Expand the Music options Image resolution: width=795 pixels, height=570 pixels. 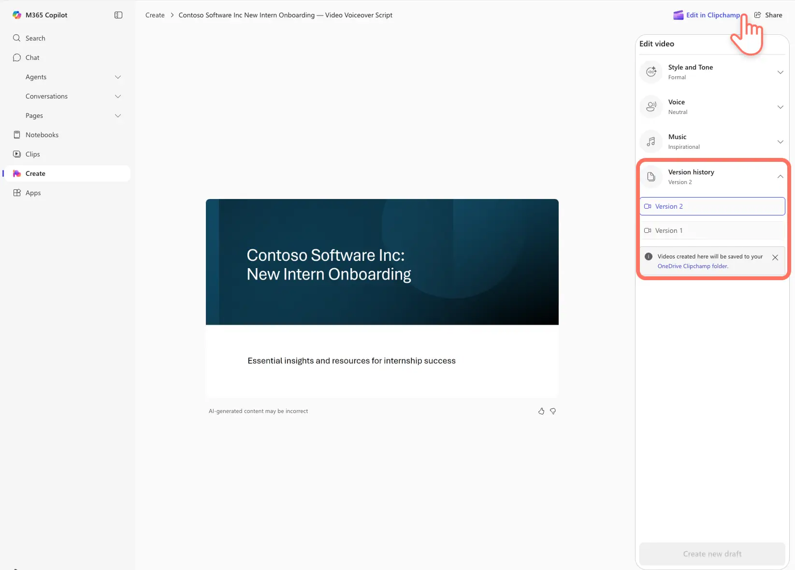[x=780, y=142]
